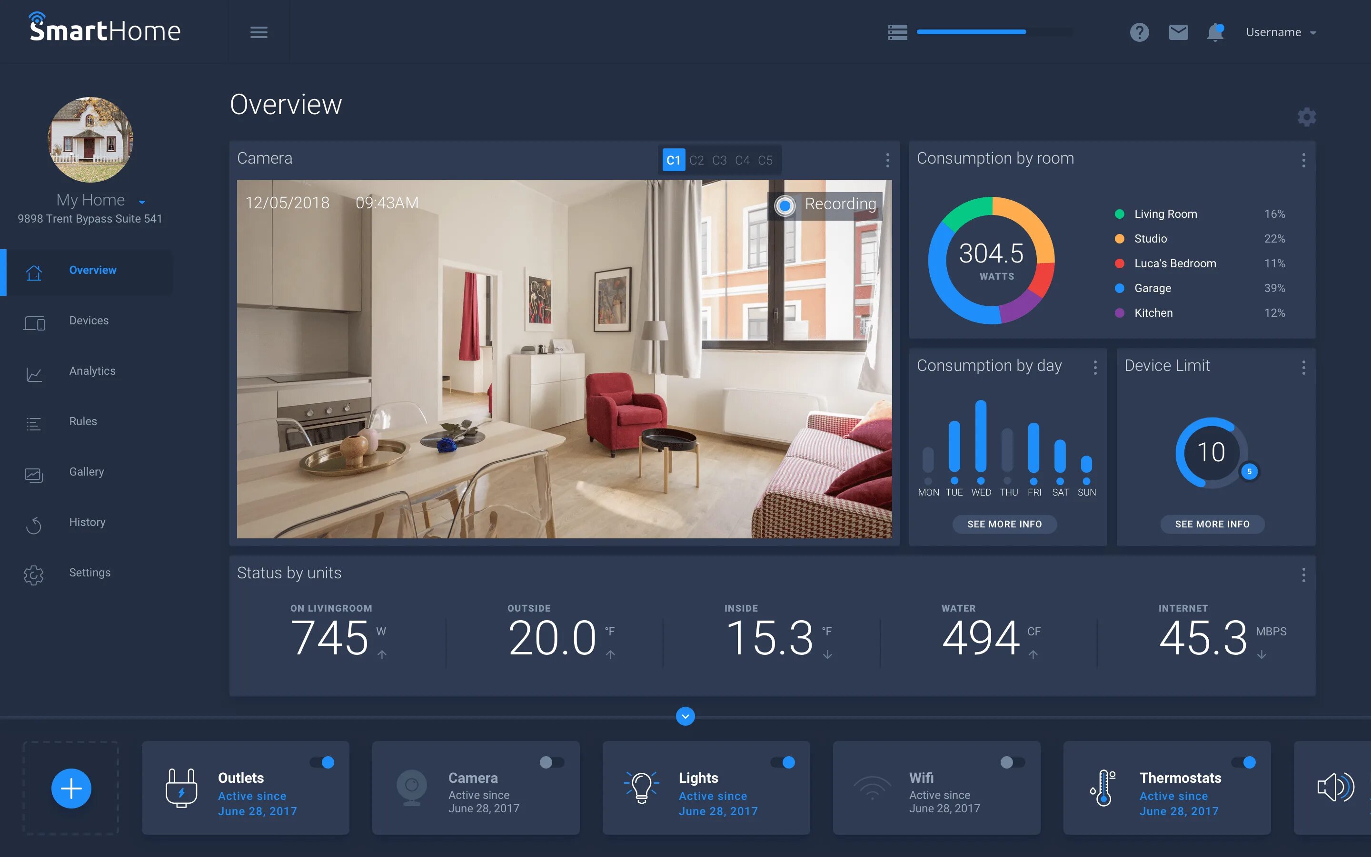Click the Analytics sidebar icon
This screenshot has width=1371, height=857.
click(x=34, y=370)
